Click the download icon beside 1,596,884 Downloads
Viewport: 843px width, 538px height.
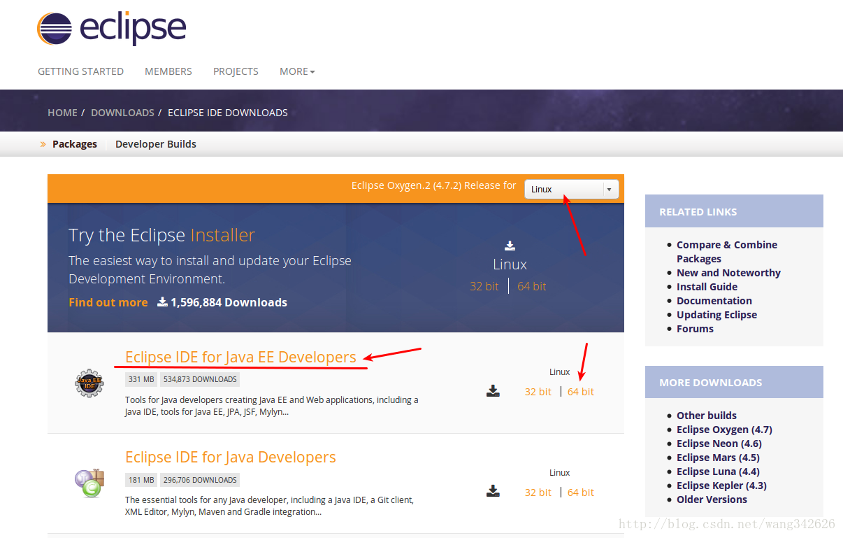click(162, 302)
